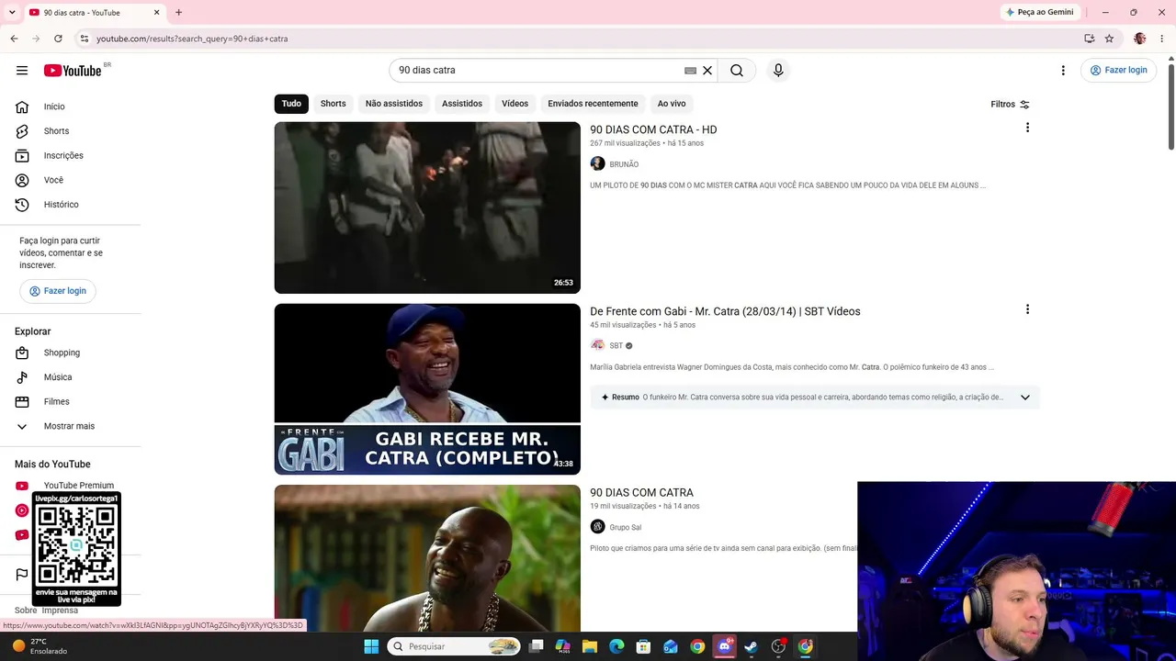
Task: Select the Tudo filter chip
Action: pyautogui.click(x=291, y=104)
